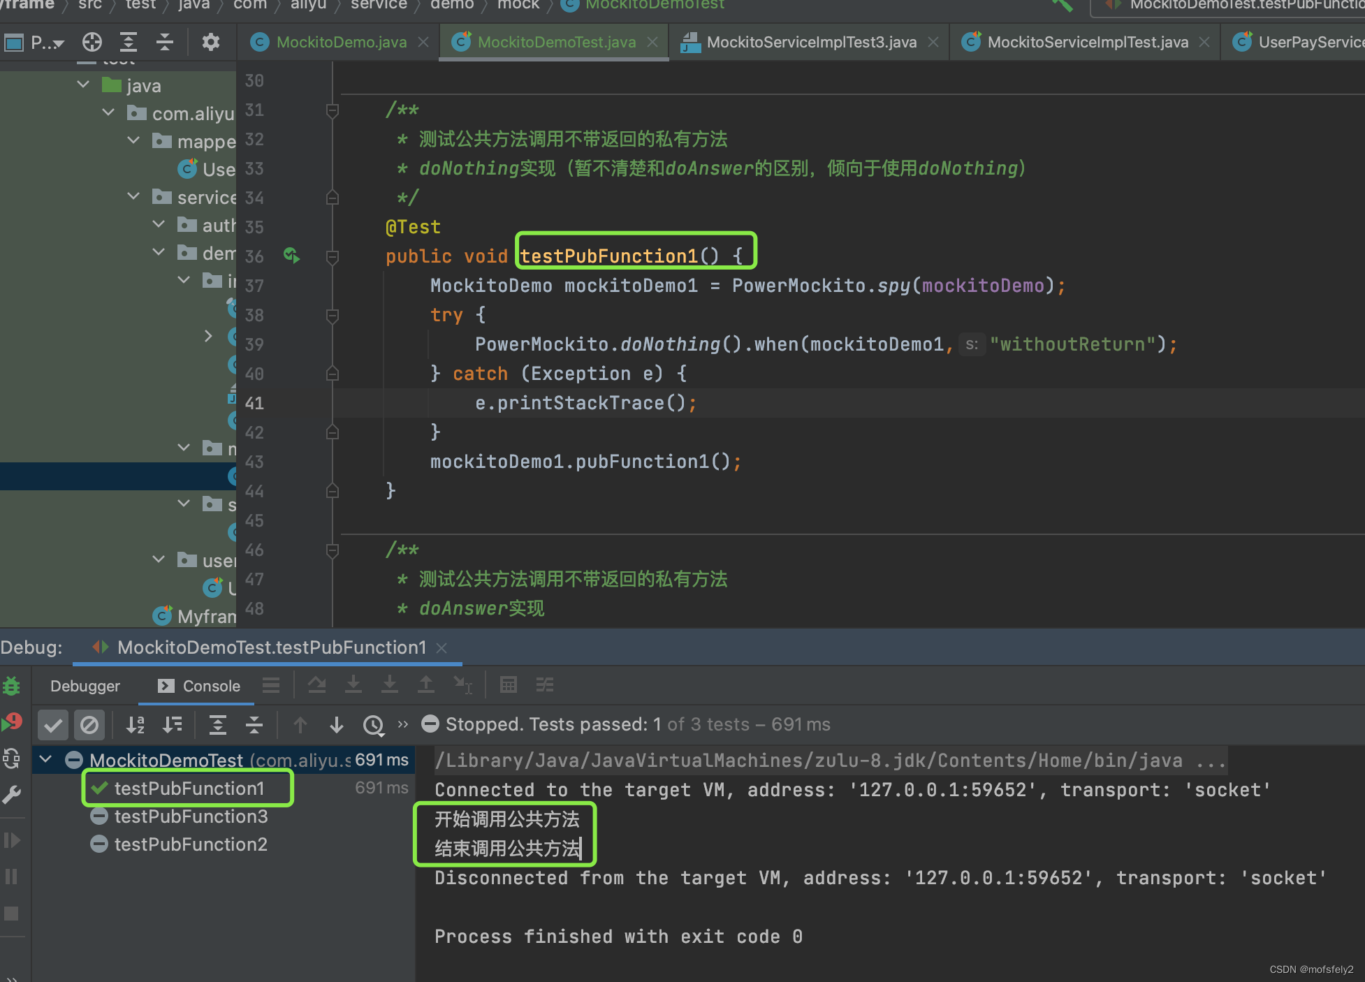The height and width of the screenshot is (982, 1365).
Task: Fold testPubFunction1 method at line 36
Action: point(333,256)
